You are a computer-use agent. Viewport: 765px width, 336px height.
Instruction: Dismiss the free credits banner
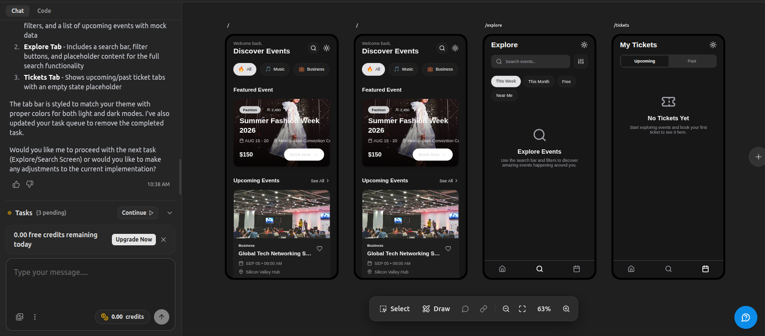pyautogui.click(x=164, y=240)
